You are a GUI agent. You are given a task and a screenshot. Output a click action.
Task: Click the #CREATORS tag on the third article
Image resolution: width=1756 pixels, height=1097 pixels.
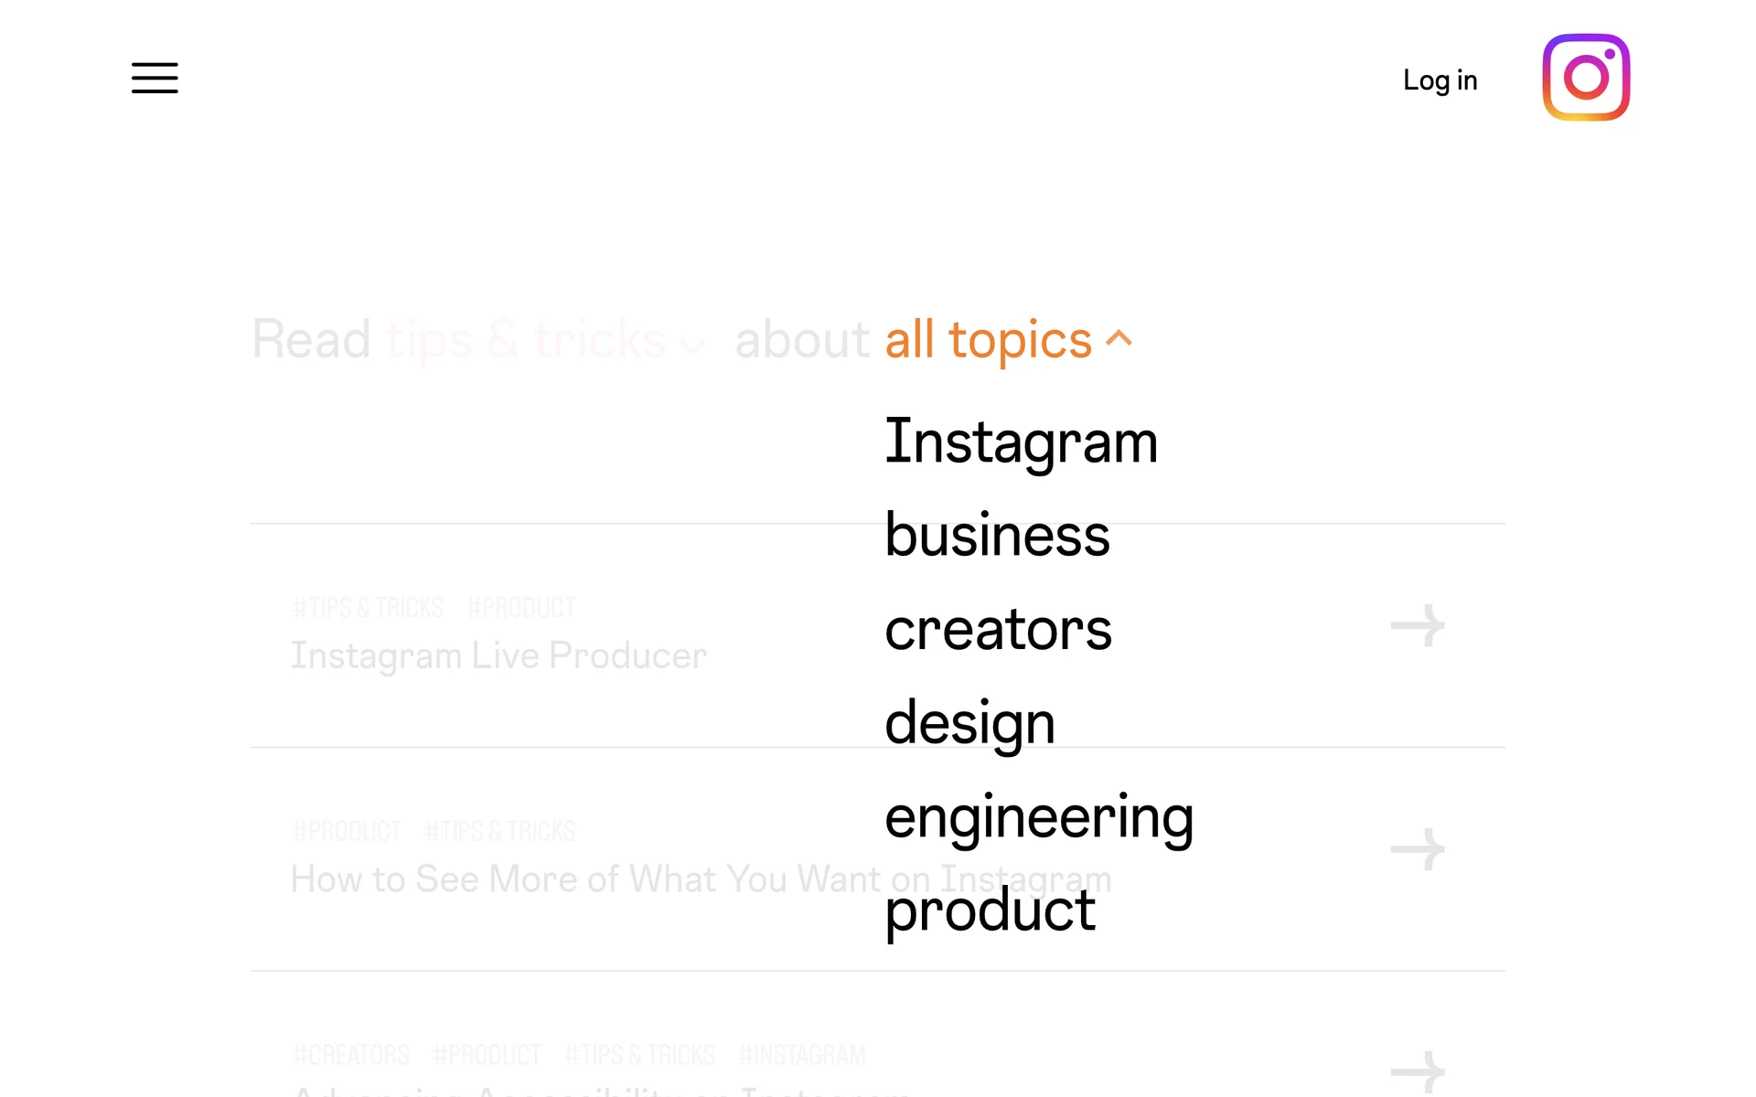click(x=351, y=1055)
